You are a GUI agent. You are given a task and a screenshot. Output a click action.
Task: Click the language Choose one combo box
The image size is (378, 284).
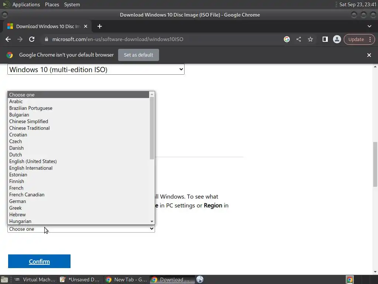click(81, 229)
